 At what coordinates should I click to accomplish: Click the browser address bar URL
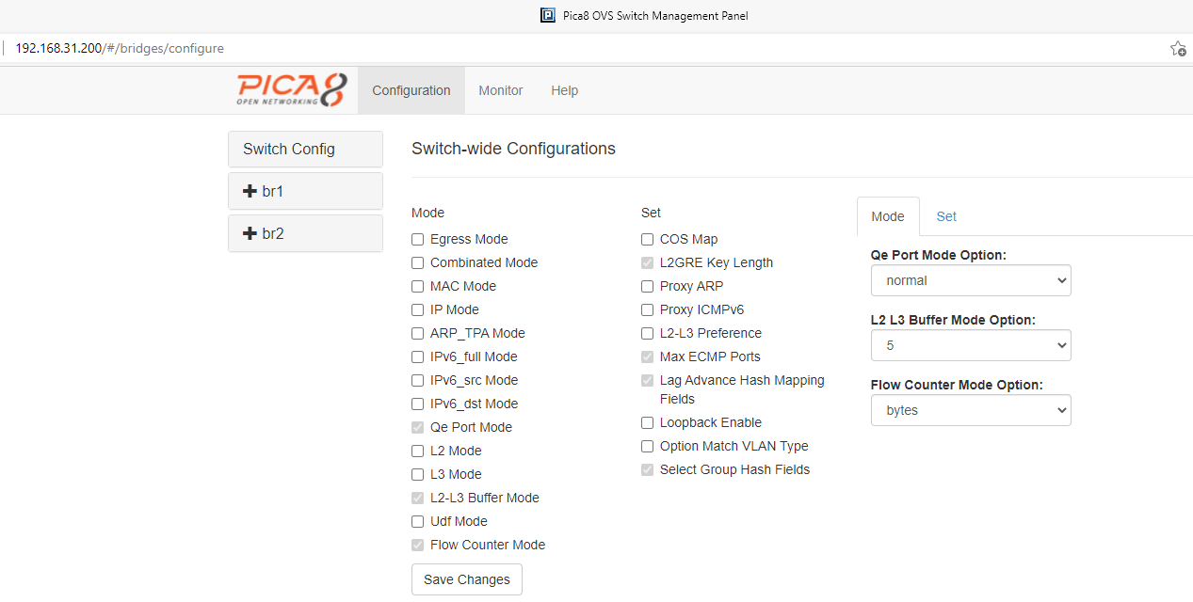pyautogui.click(x=120, y=48)
